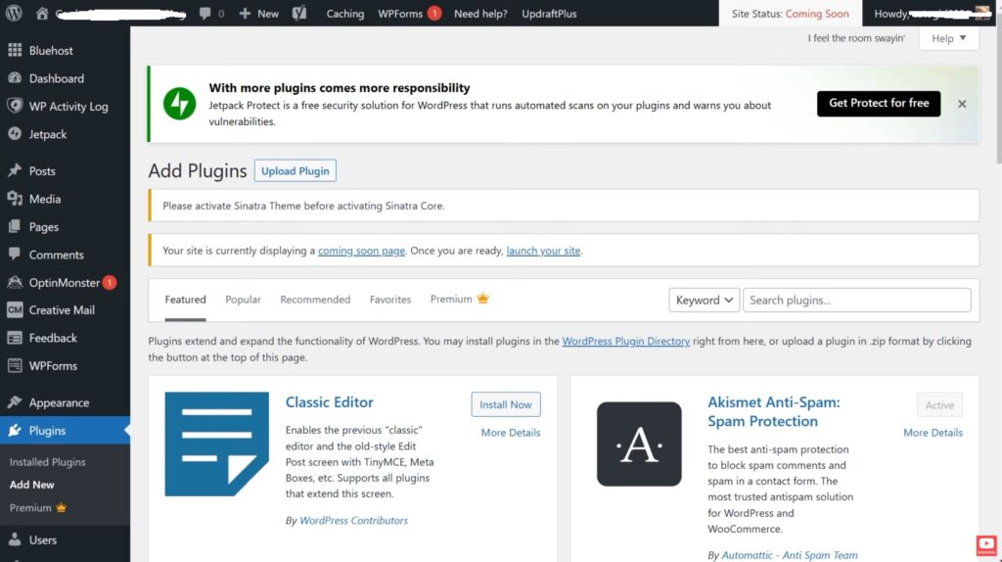Install the Classic Editor plugin
1002x562 pixels.
pyautogui.click(x=506, y=404)
